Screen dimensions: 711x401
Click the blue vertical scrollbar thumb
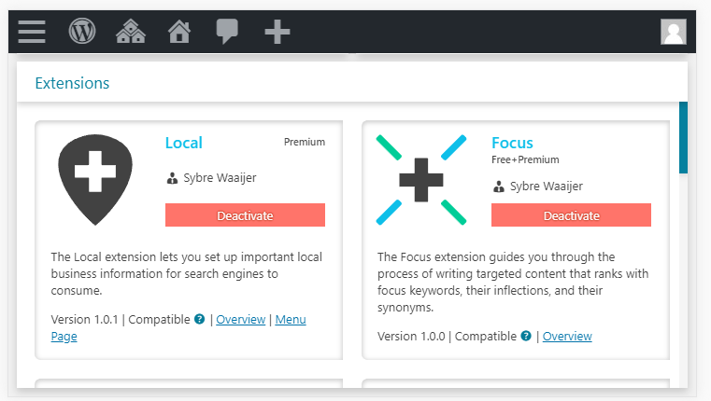pos(683,138)
